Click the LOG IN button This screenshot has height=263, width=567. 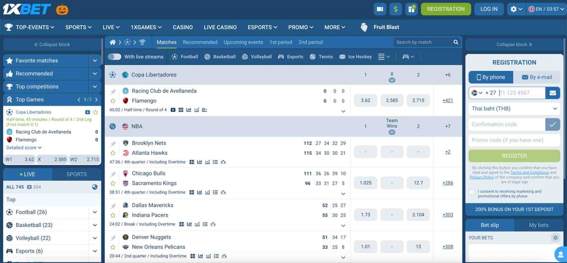(489, 9)
